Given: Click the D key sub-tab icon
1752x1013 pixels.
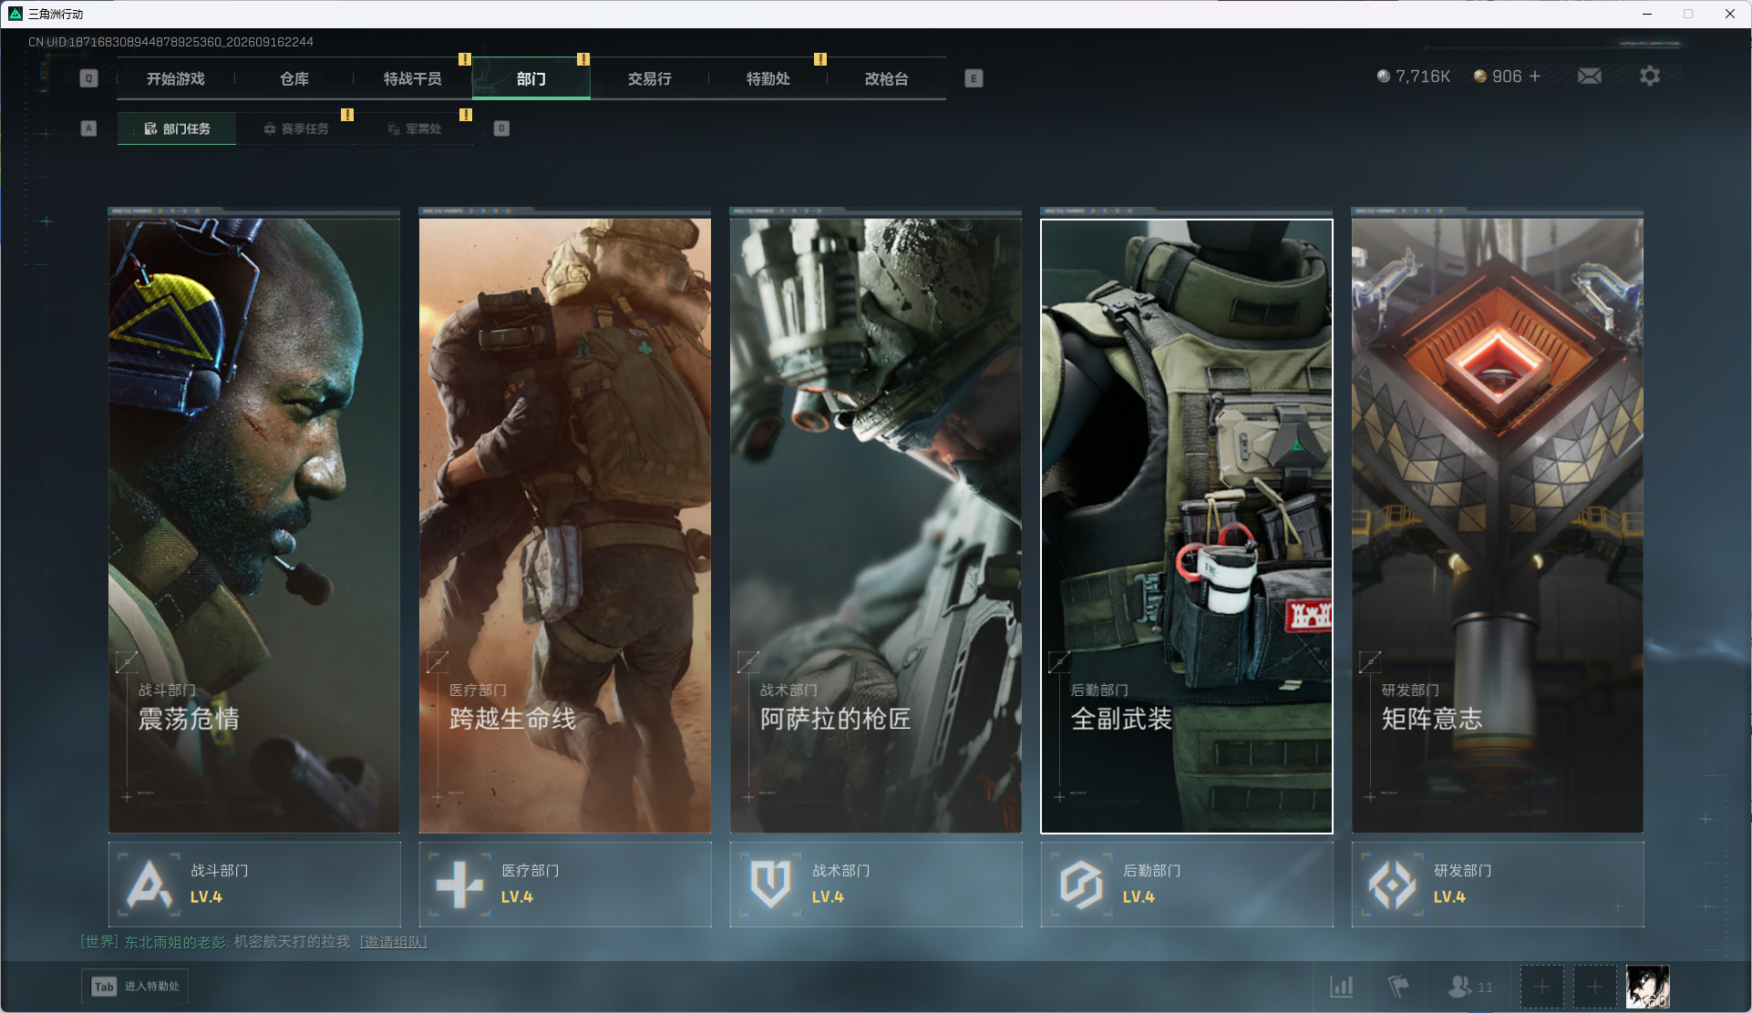Looking at the screenshot, I should click(501, 128).
